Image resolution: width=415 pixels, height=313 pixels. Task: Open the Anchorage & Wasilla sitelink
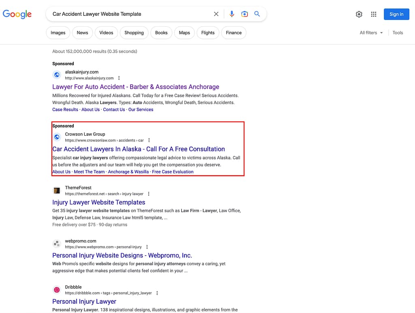[x=128, y=172]
